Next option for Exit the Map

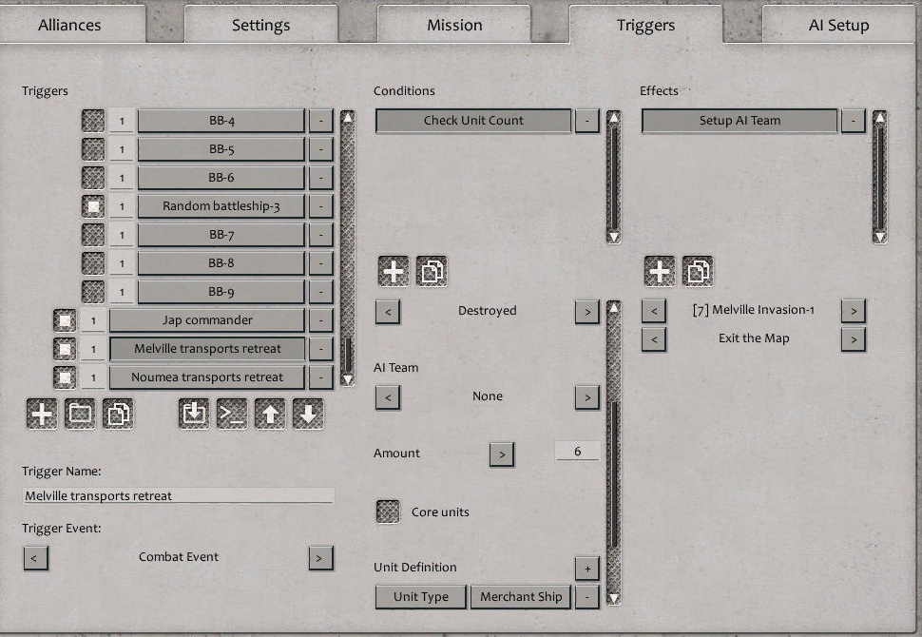pos(854,339)
